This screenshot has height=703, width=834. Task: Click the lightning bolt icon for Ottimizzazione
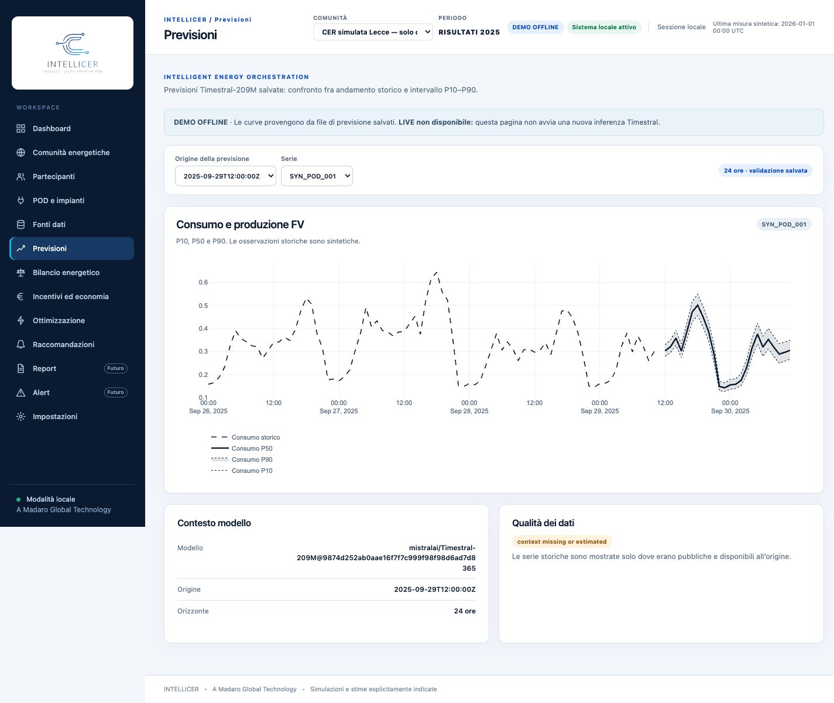point(21,321)
